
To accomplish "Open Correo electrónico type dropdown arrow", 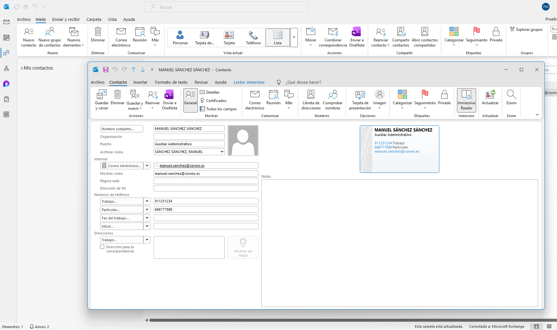I will coord(147,166).
